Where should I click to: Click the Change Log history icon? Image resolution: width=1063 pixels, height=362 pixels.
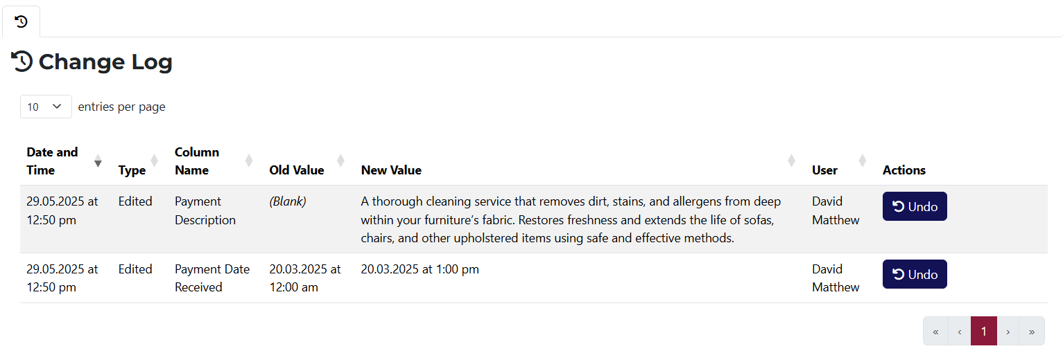click(x=21, y=62)
